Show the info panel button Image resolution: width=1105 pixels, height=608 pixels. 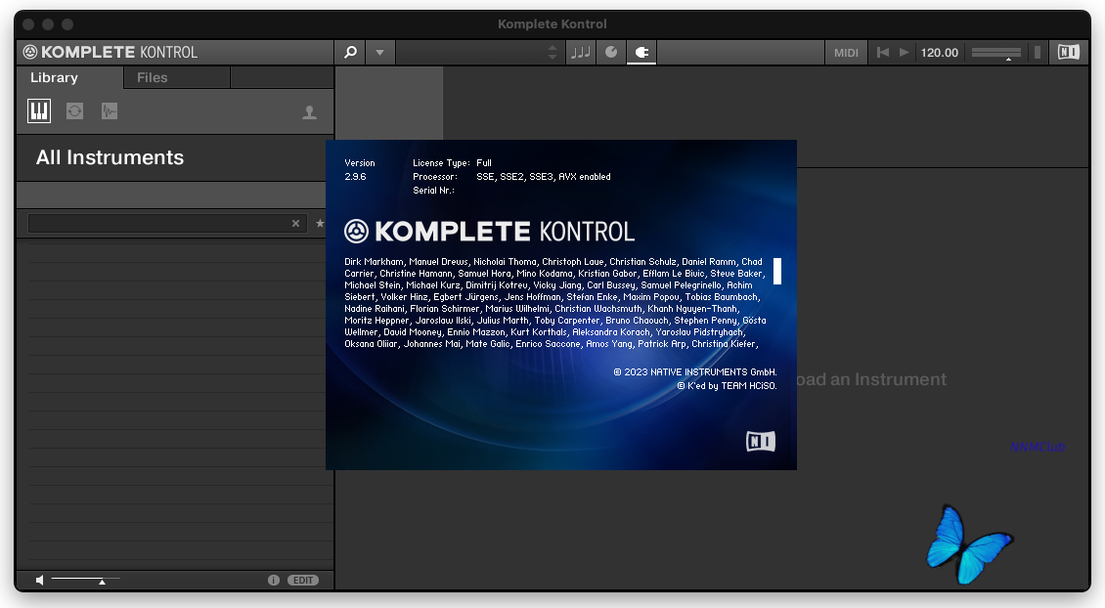click(274, 580)
